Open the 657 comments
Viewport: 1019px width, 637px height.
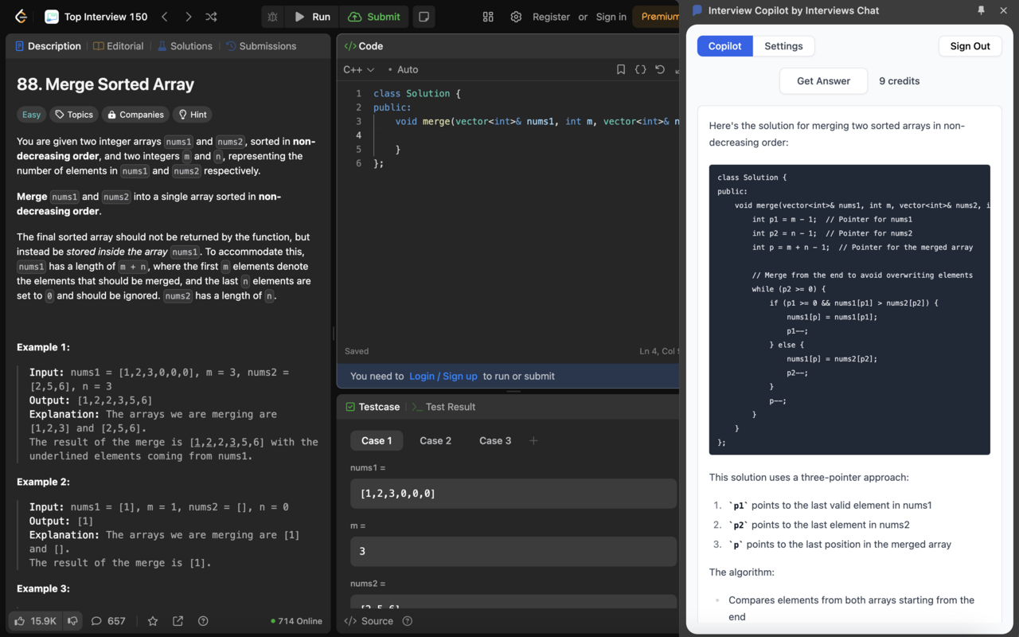point(108,621)
